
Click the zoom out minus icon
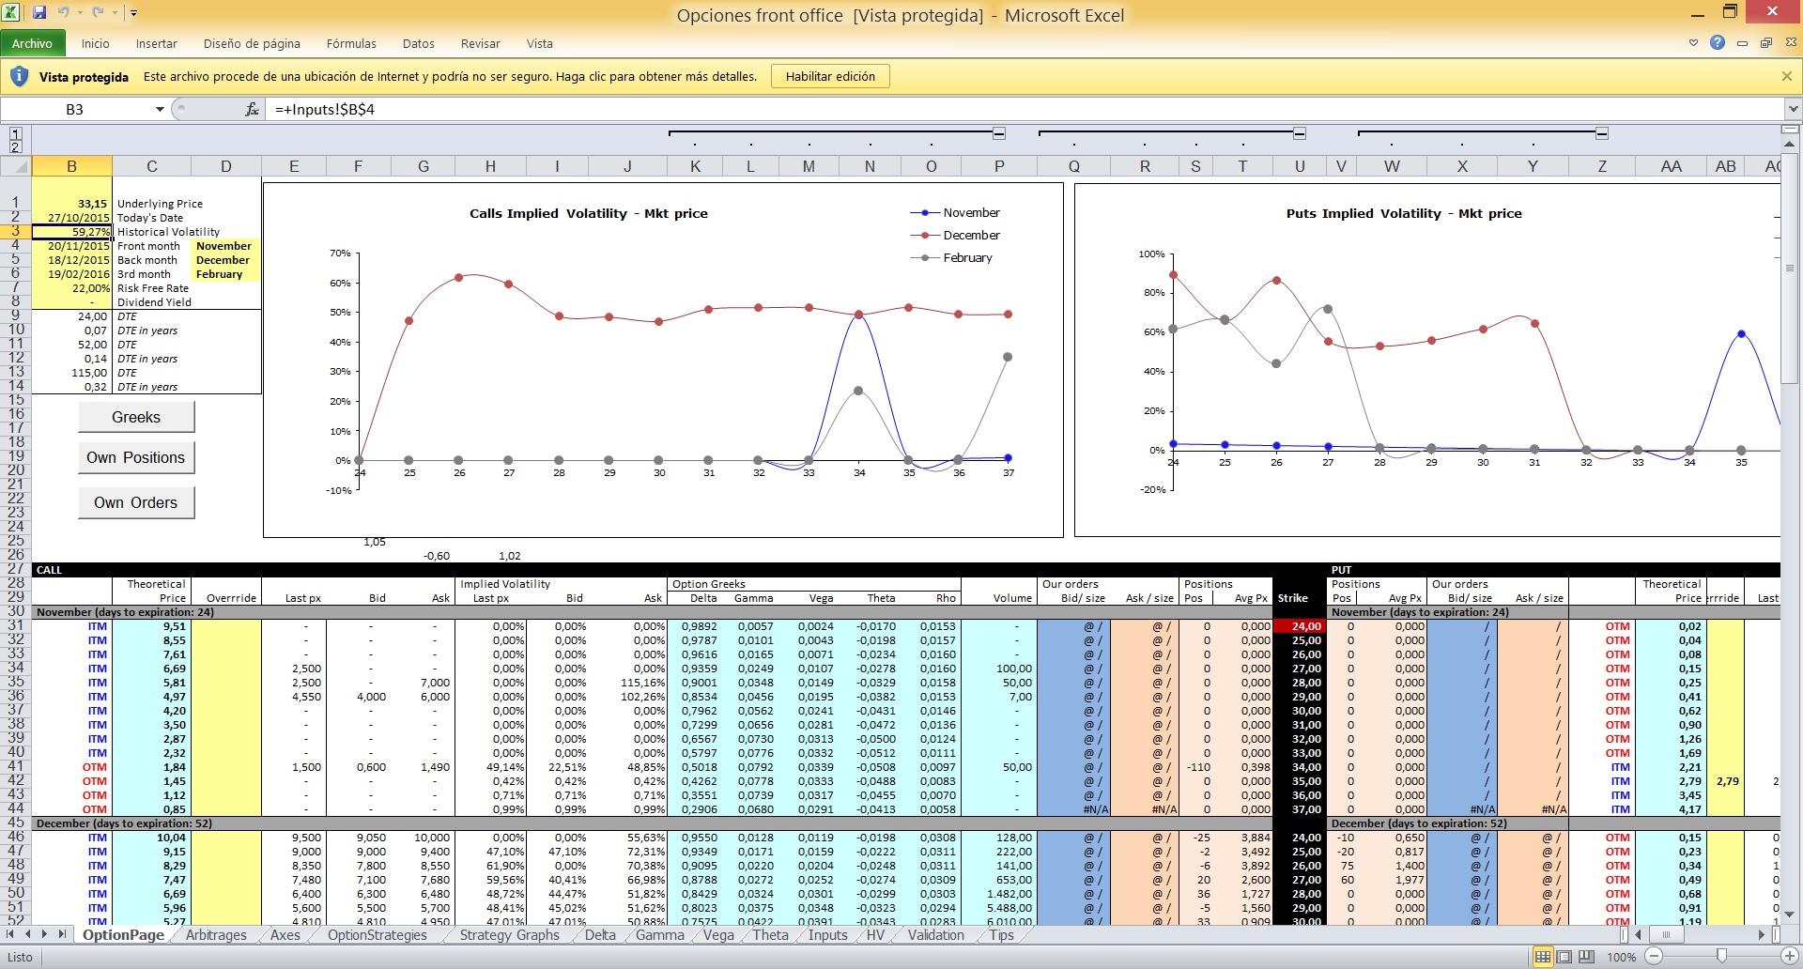coord(1655,957)
